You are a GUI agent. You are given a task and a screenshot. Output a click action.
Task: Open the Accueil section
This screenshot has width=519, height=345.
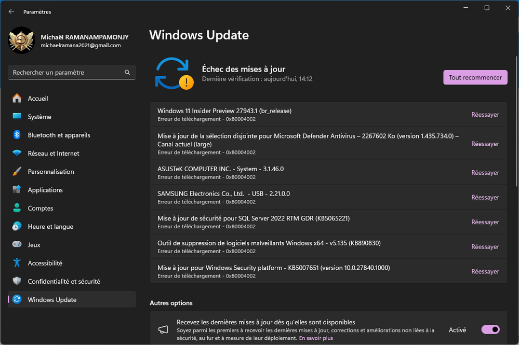coord(72,99)
